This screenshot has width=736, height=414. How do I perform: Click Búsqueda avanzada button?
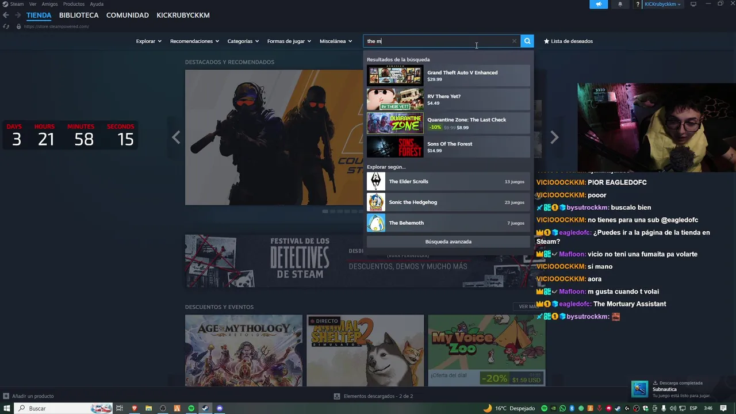tap(448, 241)
